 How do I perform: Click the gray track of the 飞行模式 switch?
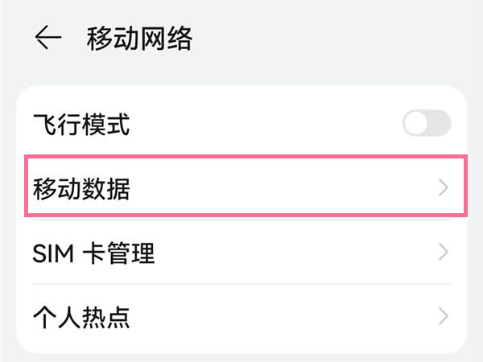440,123
